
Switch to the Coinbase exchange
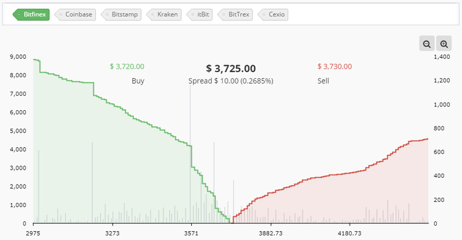point(77,14)
